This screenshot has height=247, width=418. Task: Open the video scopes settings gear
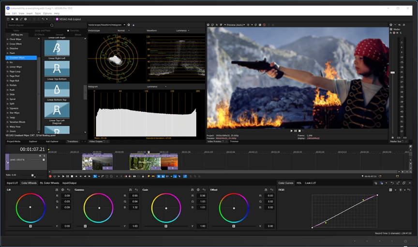pyautogui.click(x=129, y=25)
